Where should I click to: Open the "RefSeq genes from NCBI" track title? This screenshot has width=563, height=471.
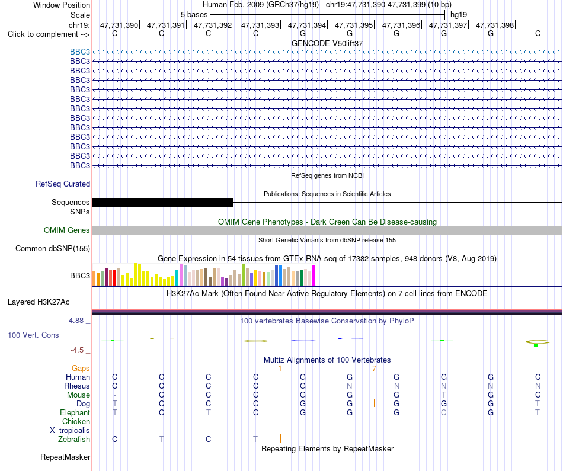327,175
